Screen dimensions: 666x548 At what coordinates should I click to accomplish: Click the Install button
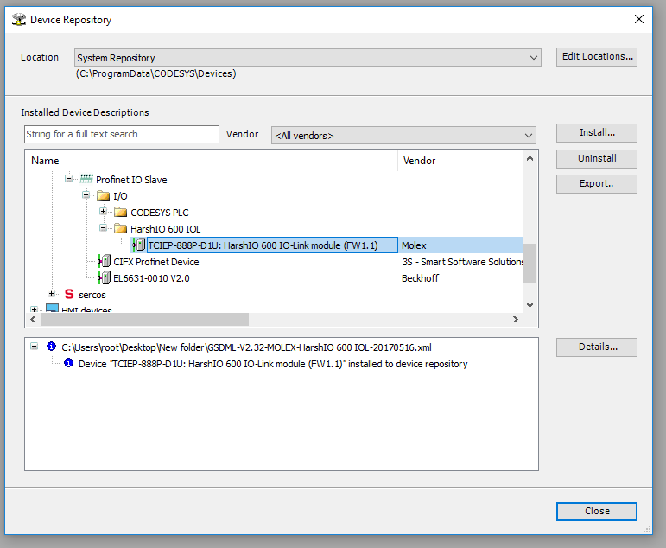point(597,132)
